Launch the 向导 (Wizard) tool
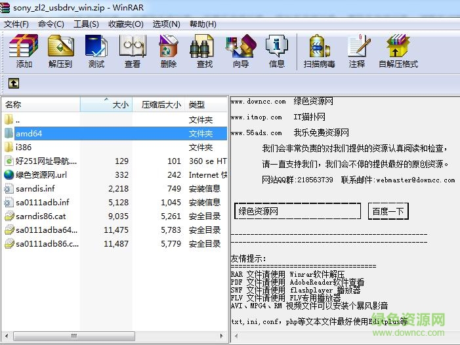The width and height of the screenshot is (460, 345). tap(241, 51)
